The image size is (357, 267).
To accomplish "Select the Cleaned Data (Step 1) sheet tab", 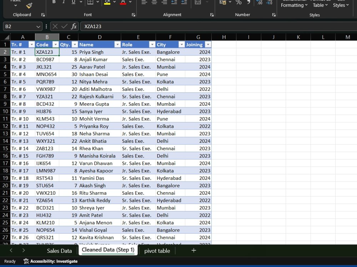I will (108, 250).
